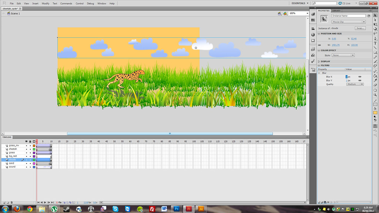
Task: Open the Transform panel icon
Action: (x=313, y=41)
